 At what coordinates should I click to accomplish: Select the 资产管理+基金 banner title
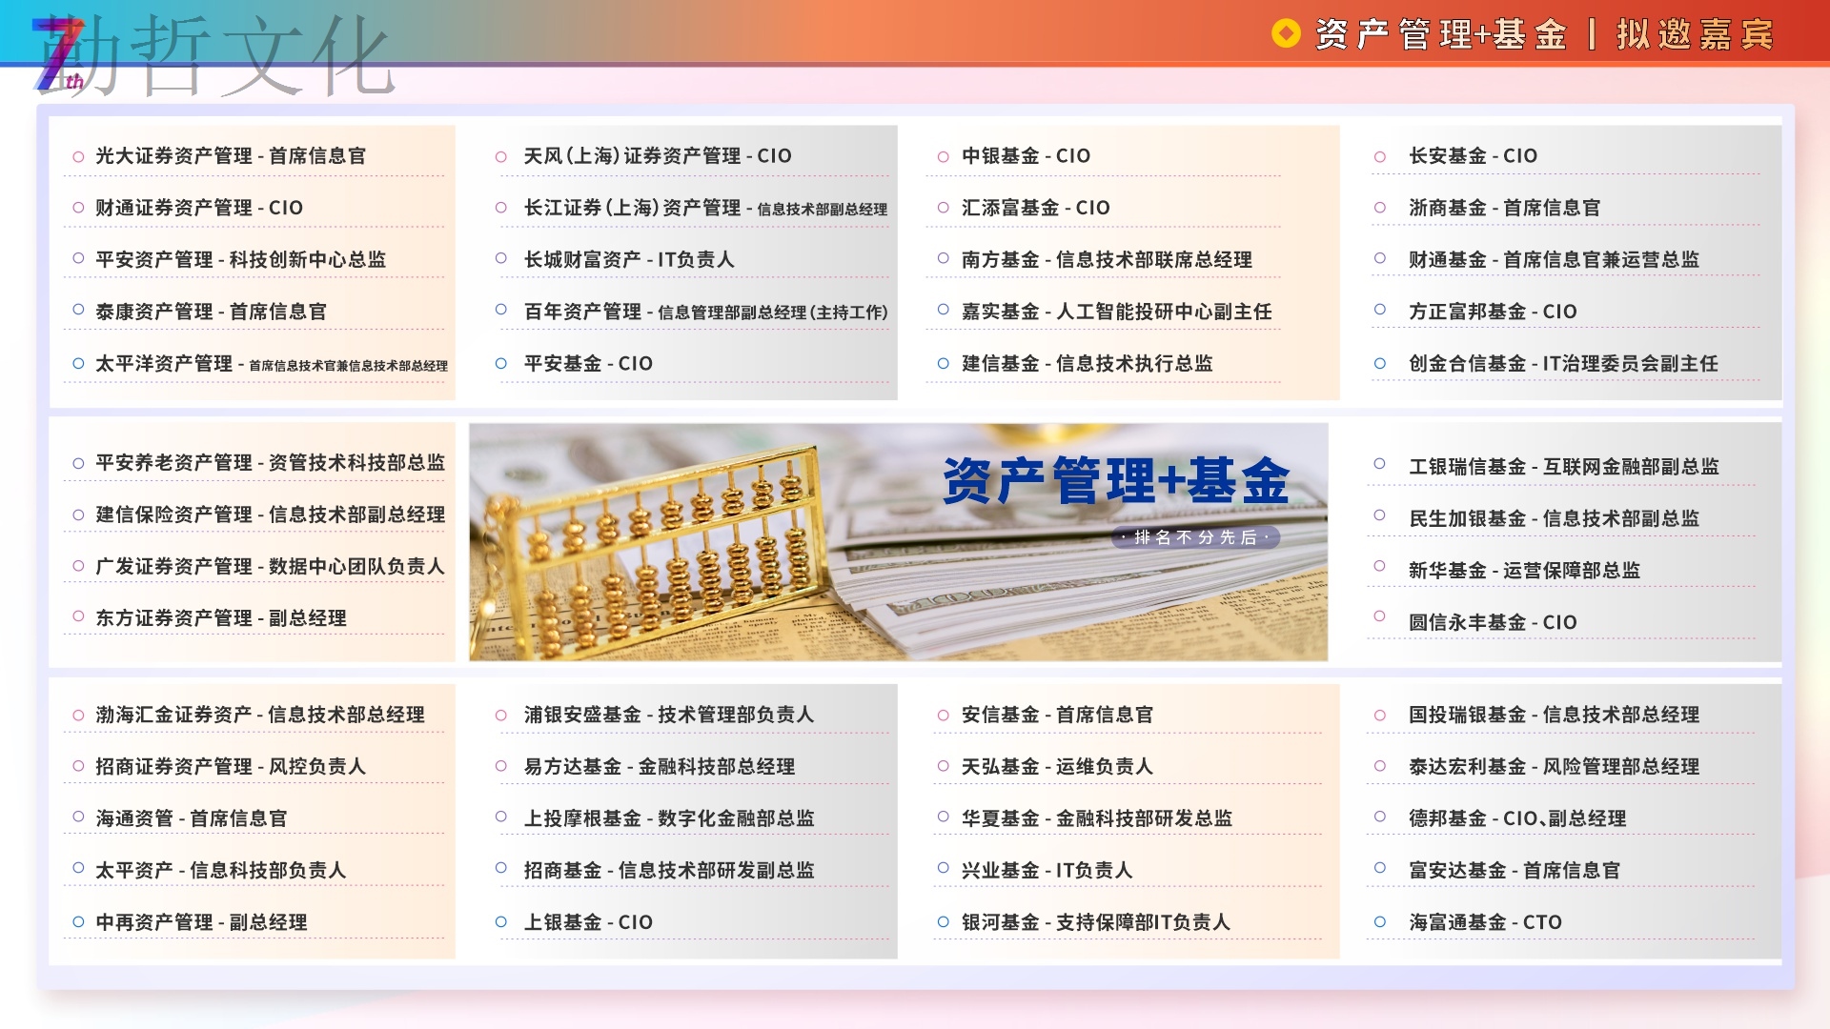[x=1116, y=480]
